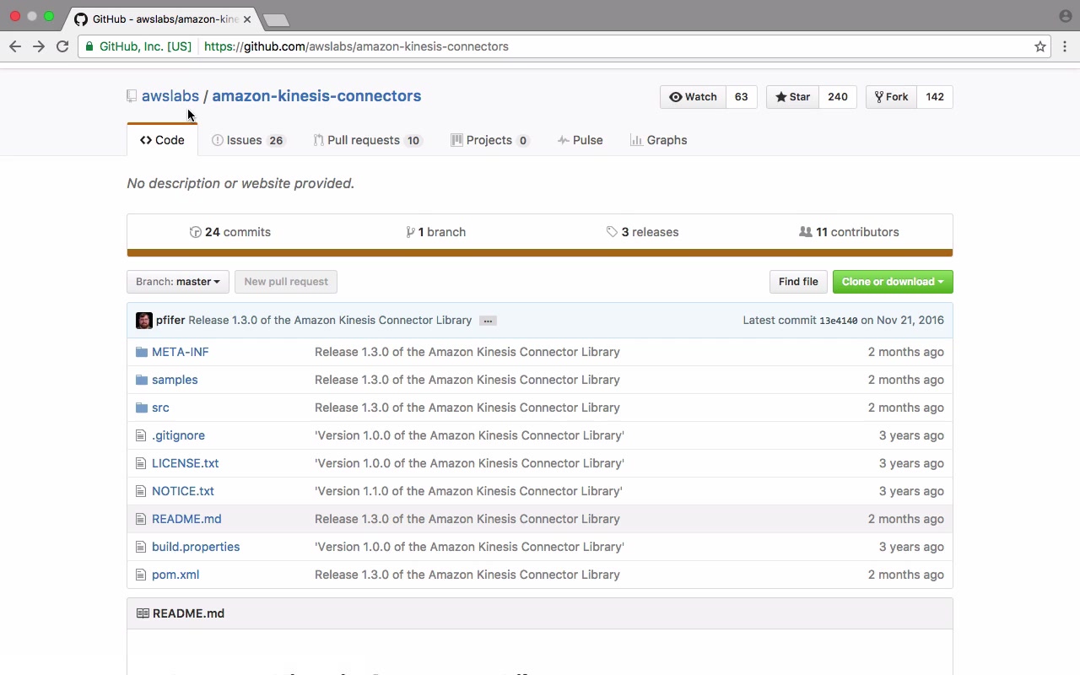The image size is (1080, 675).
Task: Open the awslabs organization link
Action: [x=170, y=96]
